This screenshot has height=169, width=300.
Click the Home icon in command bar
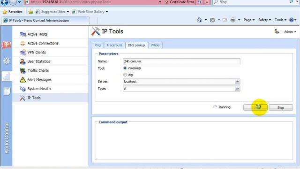pos(199,20)
